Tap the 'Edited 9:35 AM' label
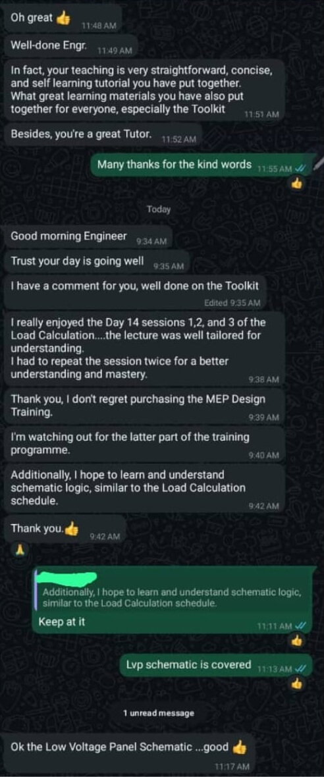The height and width of the screenshot is (777, 324). 232,303
